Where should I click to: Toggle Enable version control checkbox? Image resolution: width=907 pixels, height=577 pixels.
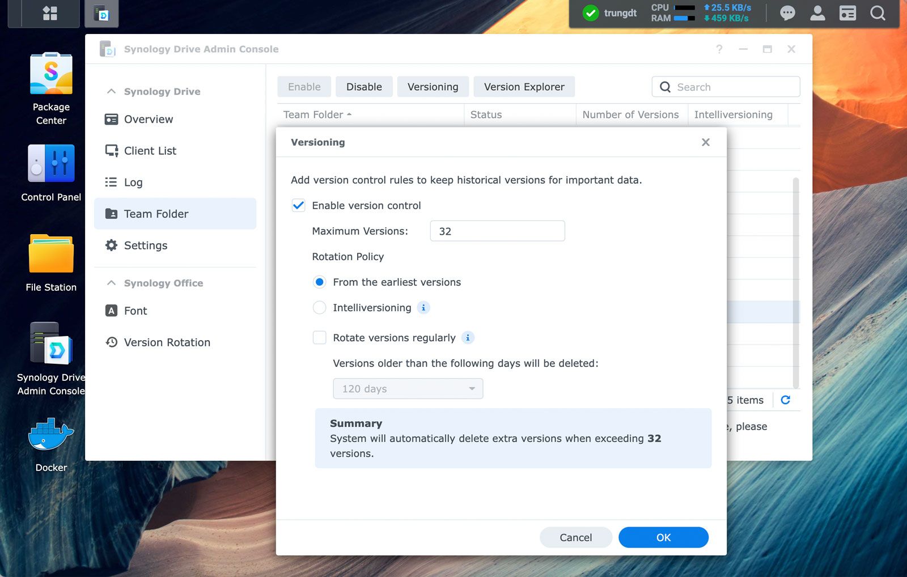(x=298, y=205)
